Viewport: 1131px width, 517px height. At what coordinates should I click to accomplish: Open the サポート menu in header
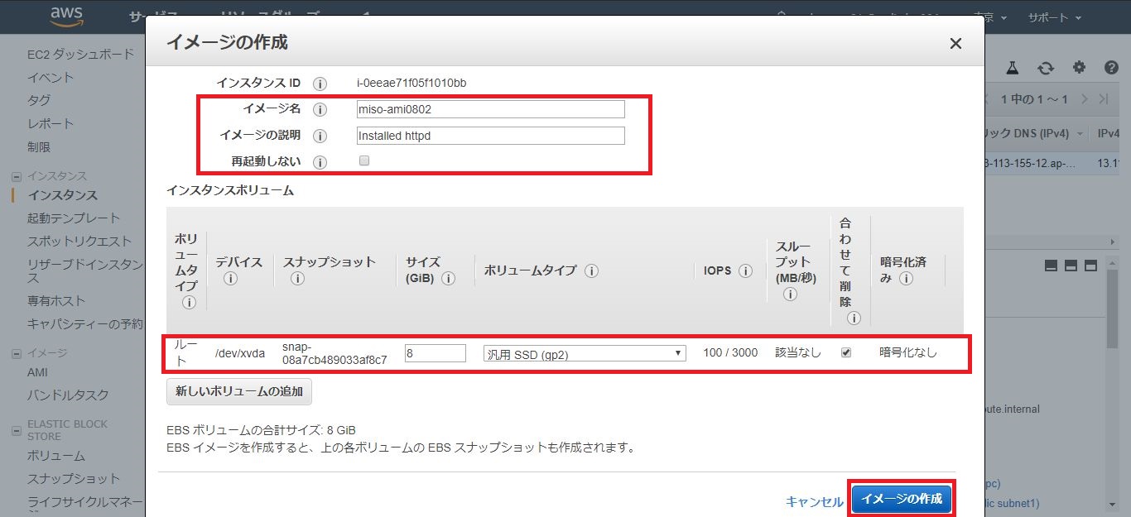[1054, 17]
